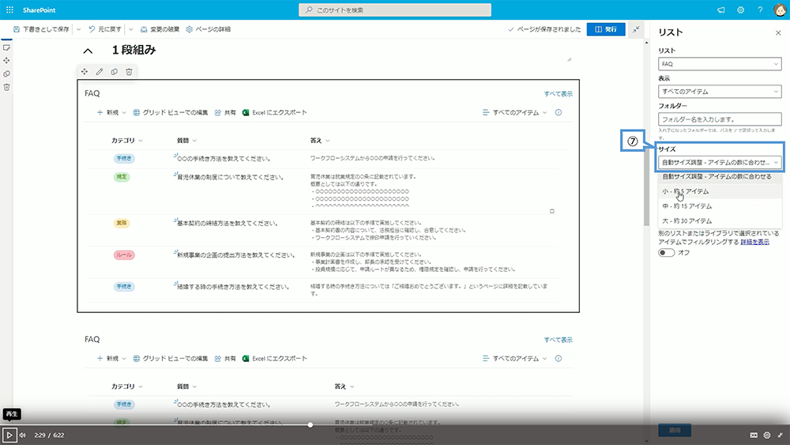This screenshot has height=445, width=790.
Task: Click すべて表示 link in first FAQ
Action: 559,94
